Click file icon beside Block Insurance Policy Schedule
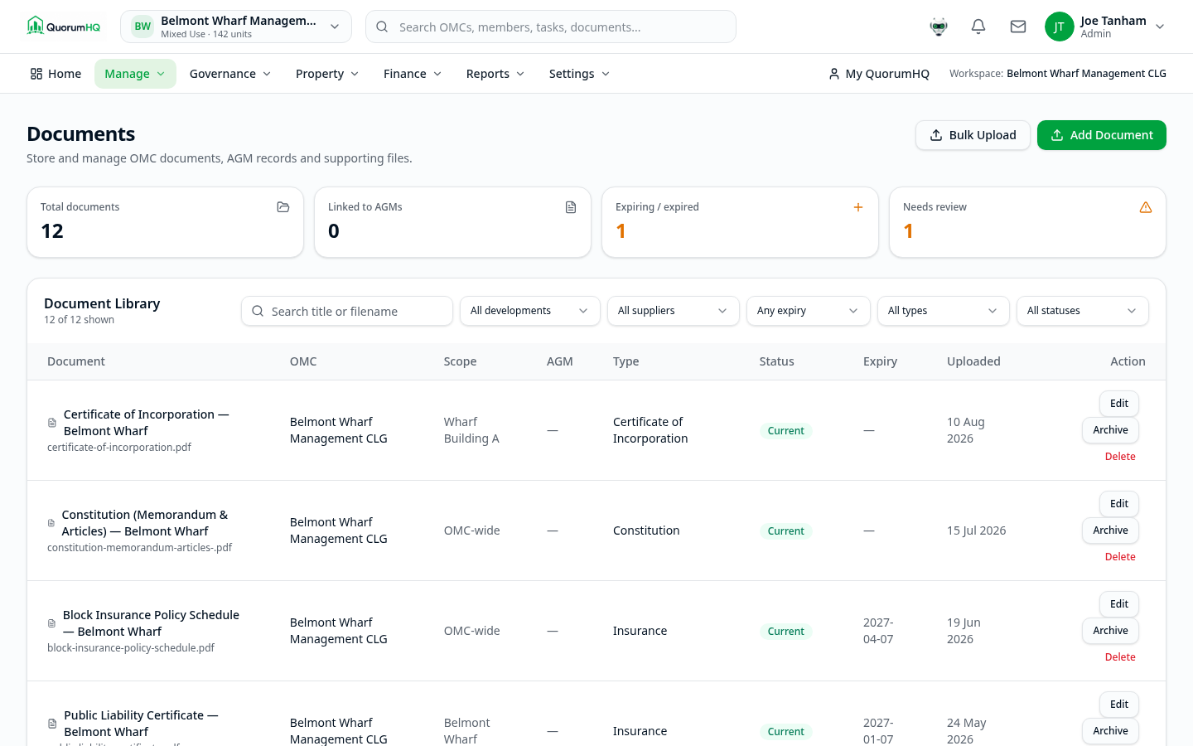Image resolution: width=1193 pixels, height=746 pixels. [x=51, y=623]
